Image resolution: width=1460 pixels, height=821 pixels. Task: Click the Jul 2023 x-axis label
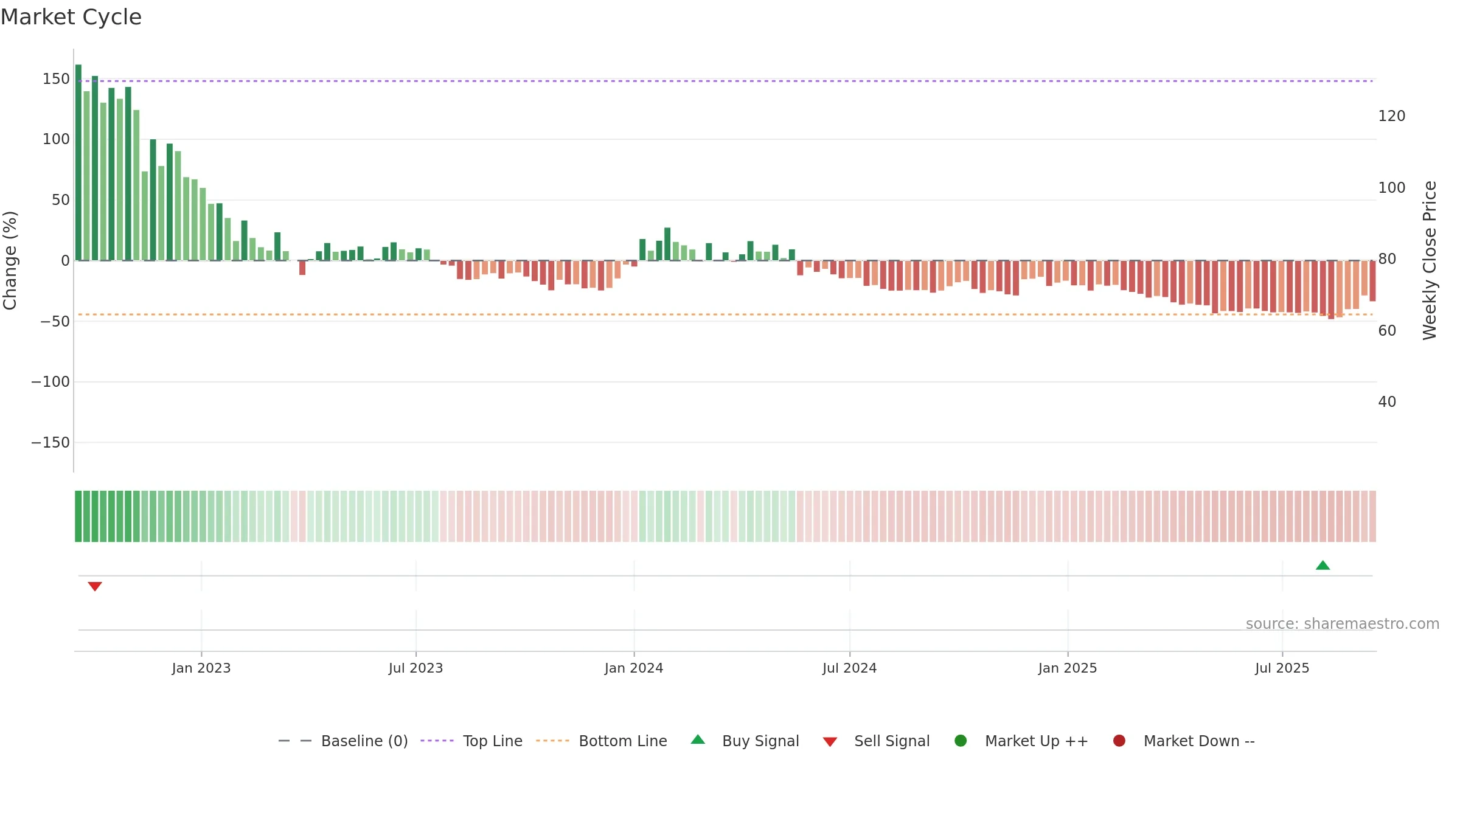(416, 668)
